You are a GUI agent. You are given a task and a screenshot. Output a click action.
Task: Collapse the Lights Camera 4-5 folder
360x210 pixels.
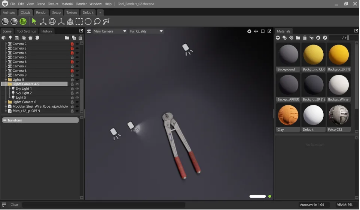click(6, 84)
